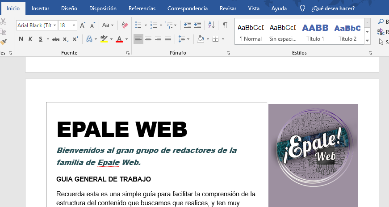Screen dimensions: 389x207
Task: Expand font color dropdown arrow
Action: [126, 39]
